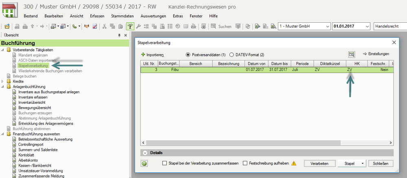Open the Auswertungen menu
This screenshot has height=178, width=407.
[x=153, y=16]
